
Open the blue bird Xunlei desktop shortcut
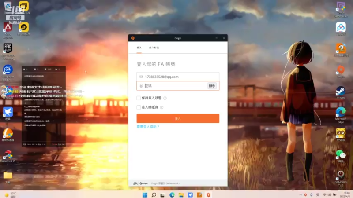coord(8,114)
